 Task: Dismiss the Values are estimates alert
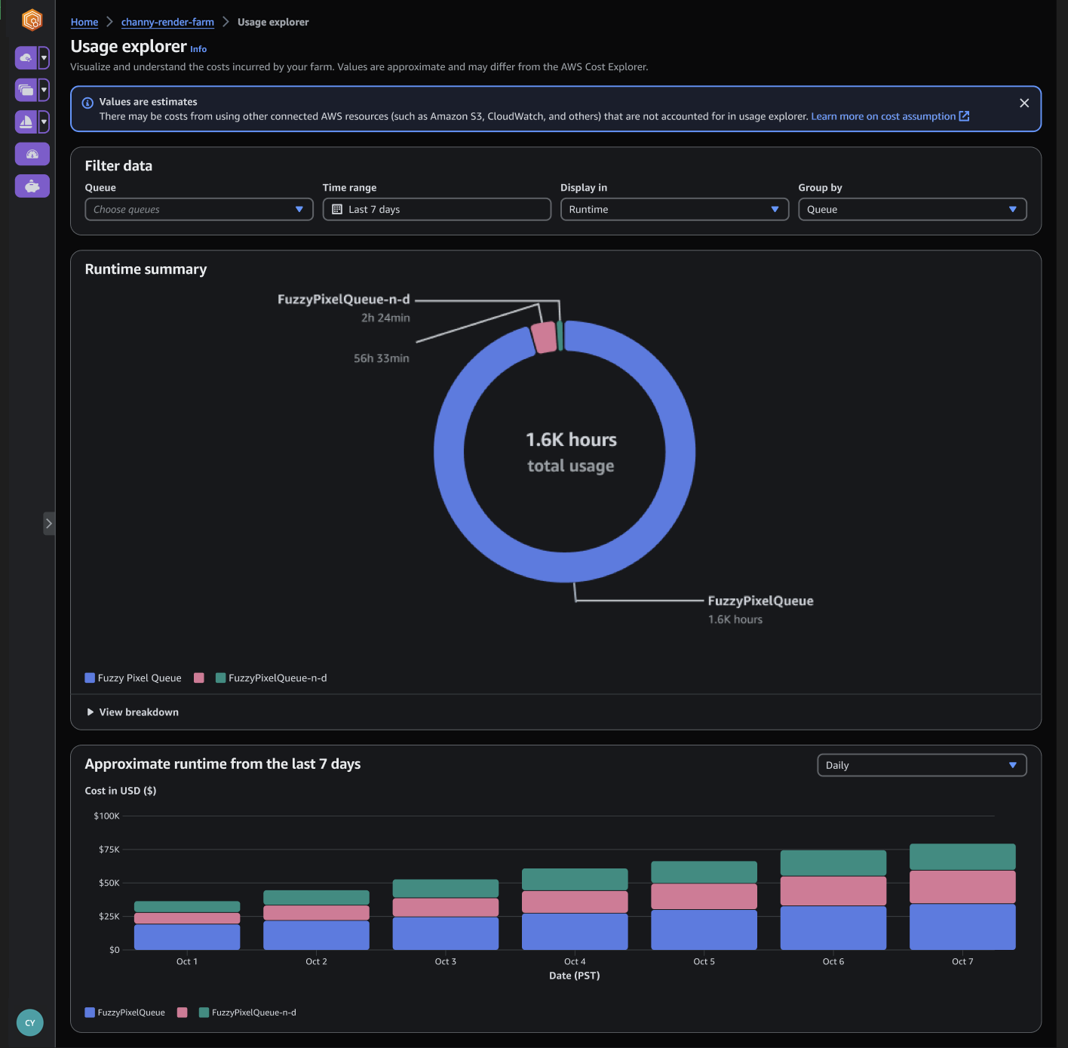(x=1024, y=103)
